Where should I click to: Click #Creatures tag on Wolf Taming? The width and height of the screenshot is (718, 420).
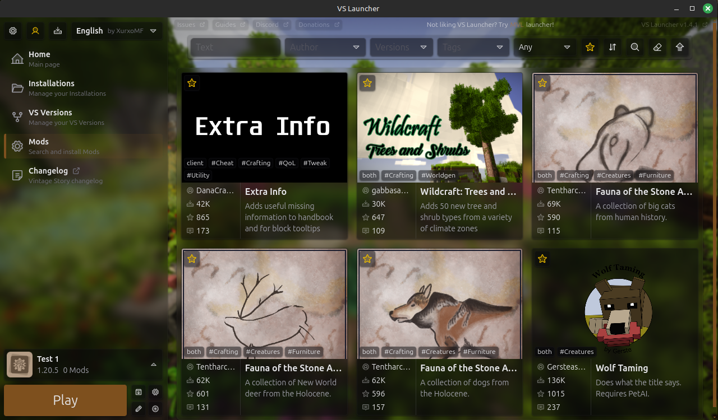point(577,352)
